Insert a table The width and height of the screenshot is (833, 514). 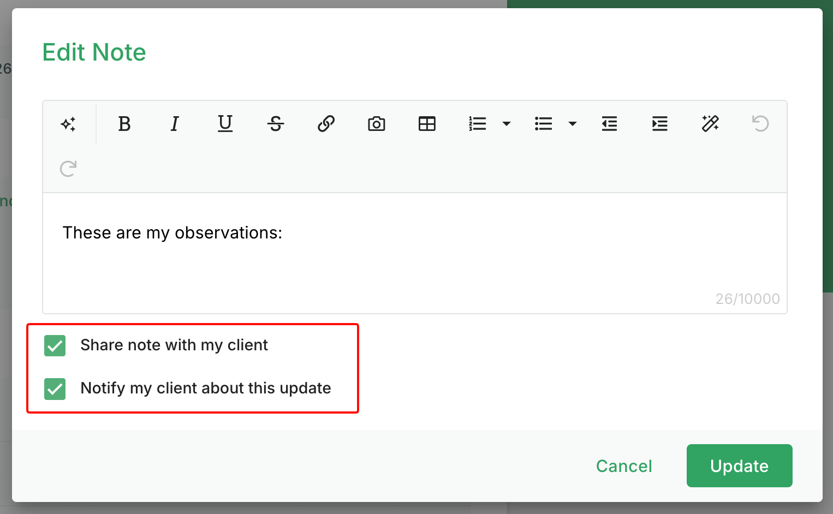[x=427, y=124]
